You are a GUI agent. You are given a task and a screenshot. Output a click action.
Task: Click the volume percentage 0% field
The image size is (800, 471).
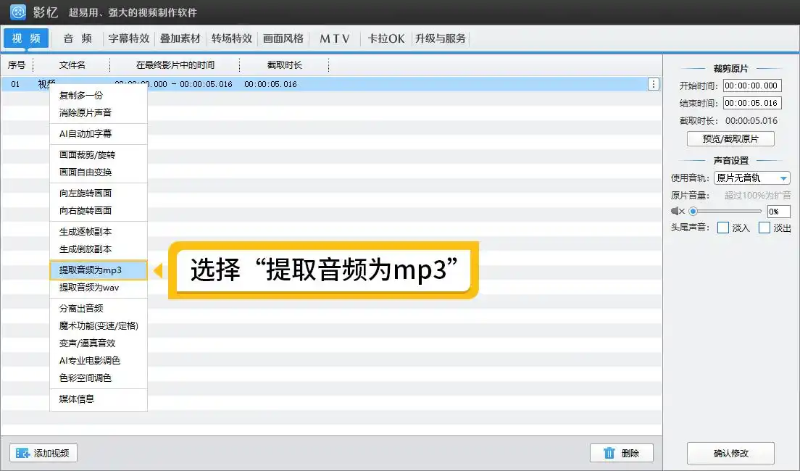[778, 212]
